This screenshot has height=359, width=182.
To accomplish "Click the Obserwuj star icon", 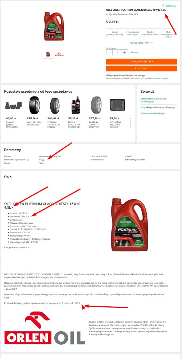I will click(x=163, y=5).
